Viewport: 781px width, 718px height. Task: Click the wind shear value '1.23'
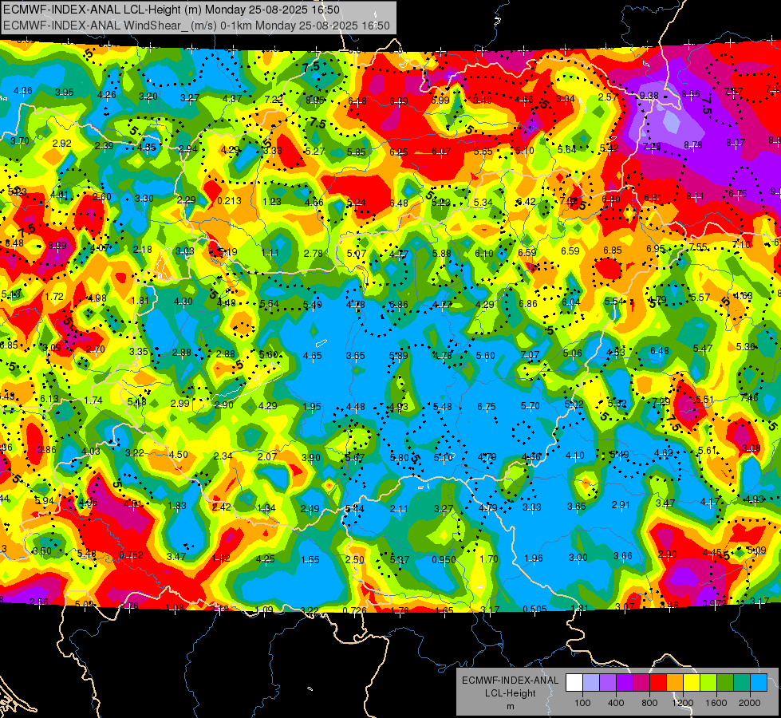coord(272,201)
